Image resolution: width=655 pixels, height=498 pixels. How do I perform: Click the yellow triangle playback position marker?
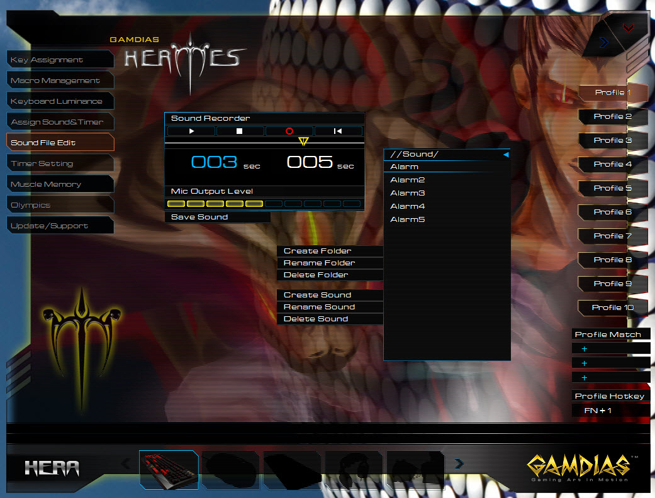point(304,141)
